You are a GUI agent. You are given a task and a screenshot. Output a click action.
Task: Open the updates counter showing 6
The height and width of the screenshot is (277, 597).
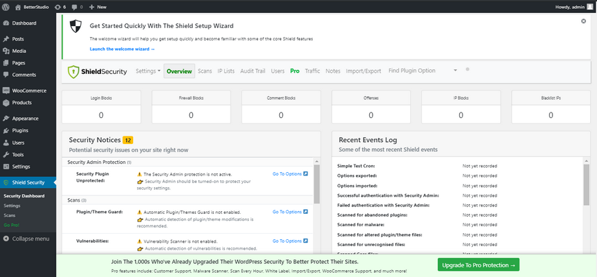click(60, 7)
